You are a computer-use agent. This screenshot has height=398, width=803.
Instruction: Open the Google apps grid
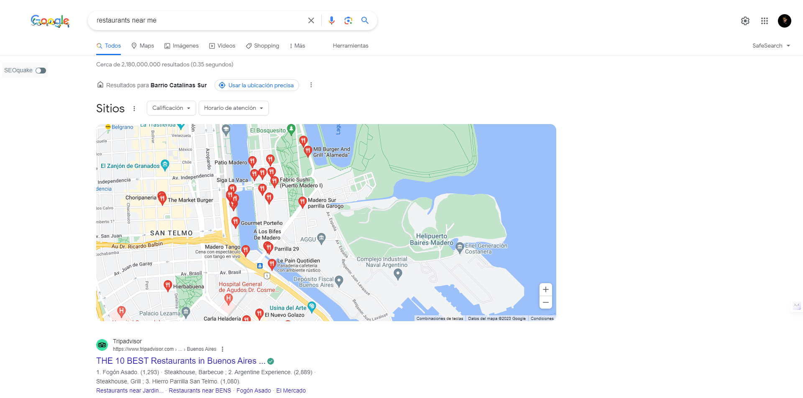(765, 20)
